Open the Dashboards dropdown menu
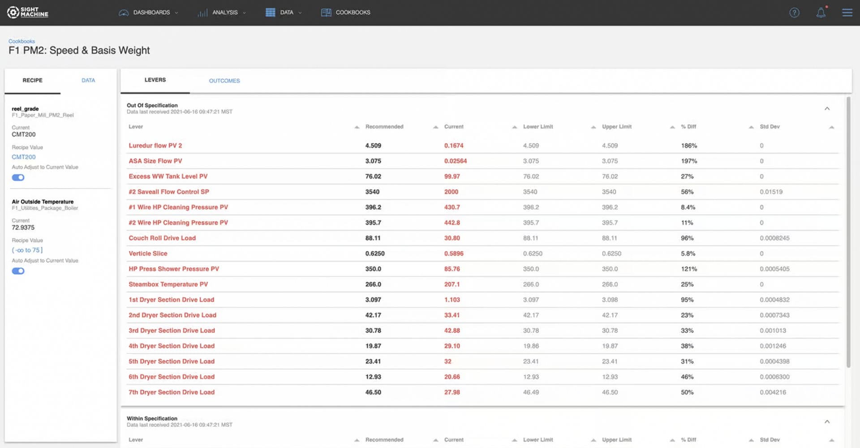This screenshot has width=860, height=448. pos(148,13)
